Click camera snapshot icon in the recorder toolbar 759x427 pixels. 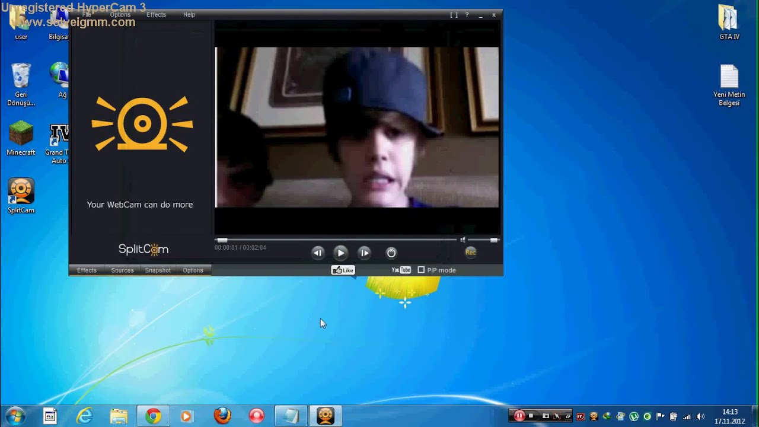(x=546, y=416)
